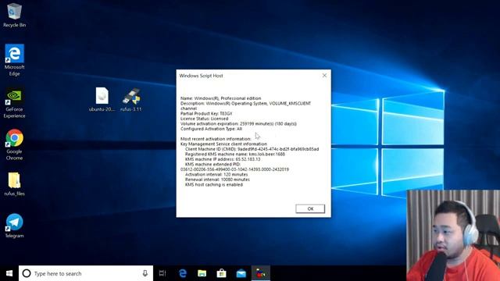Screen dimensions: 500x281
Task: Click the 'Activation interval: 120 minutes' line
Action: (x=216, y=174)
